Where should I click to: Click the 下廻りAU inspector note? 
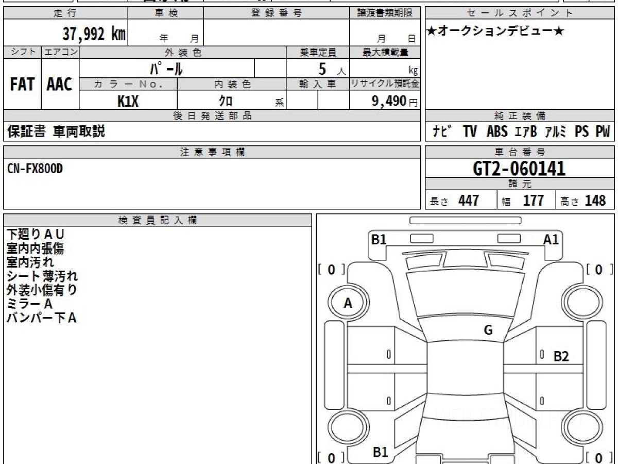36,235
